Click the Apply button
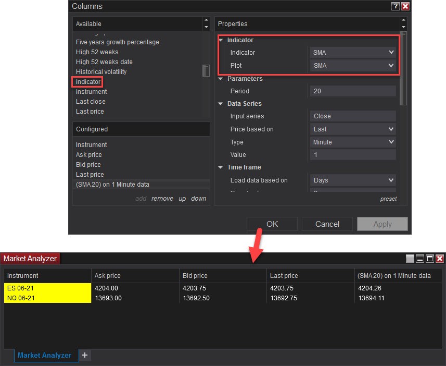Screen dimensions: 446x366 click(383, 224)
